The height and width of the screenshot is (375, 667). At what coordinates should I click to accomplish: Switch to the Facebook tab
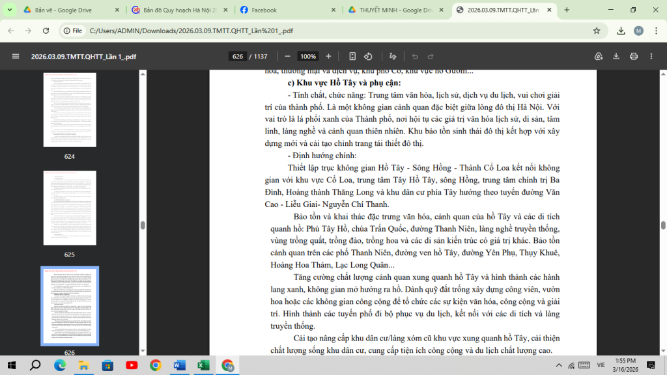288,10
